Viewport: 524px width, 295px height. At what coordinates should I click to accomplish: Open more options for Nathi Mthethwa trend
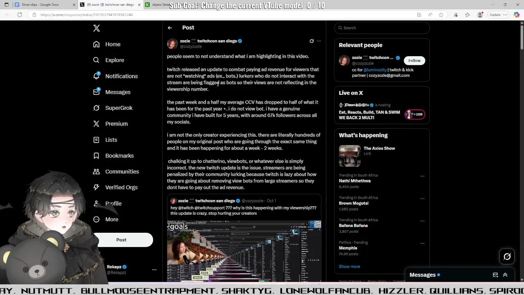(x=422, y=176)
